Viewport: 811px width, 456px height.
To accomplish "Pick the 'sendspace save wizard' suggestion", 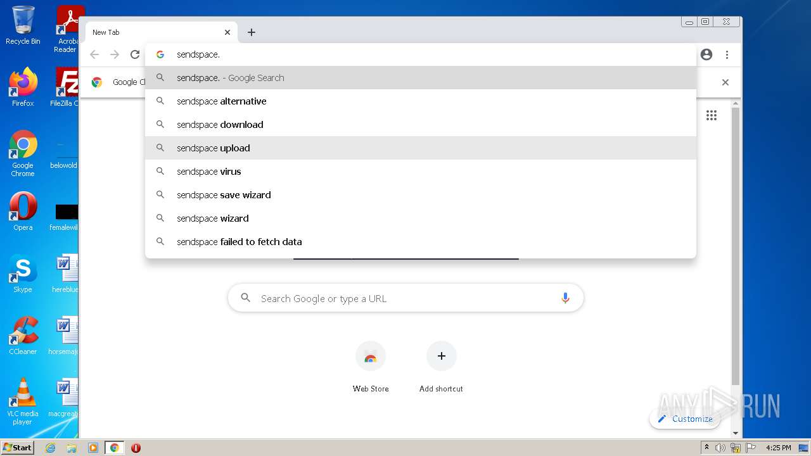I will 421,195.
